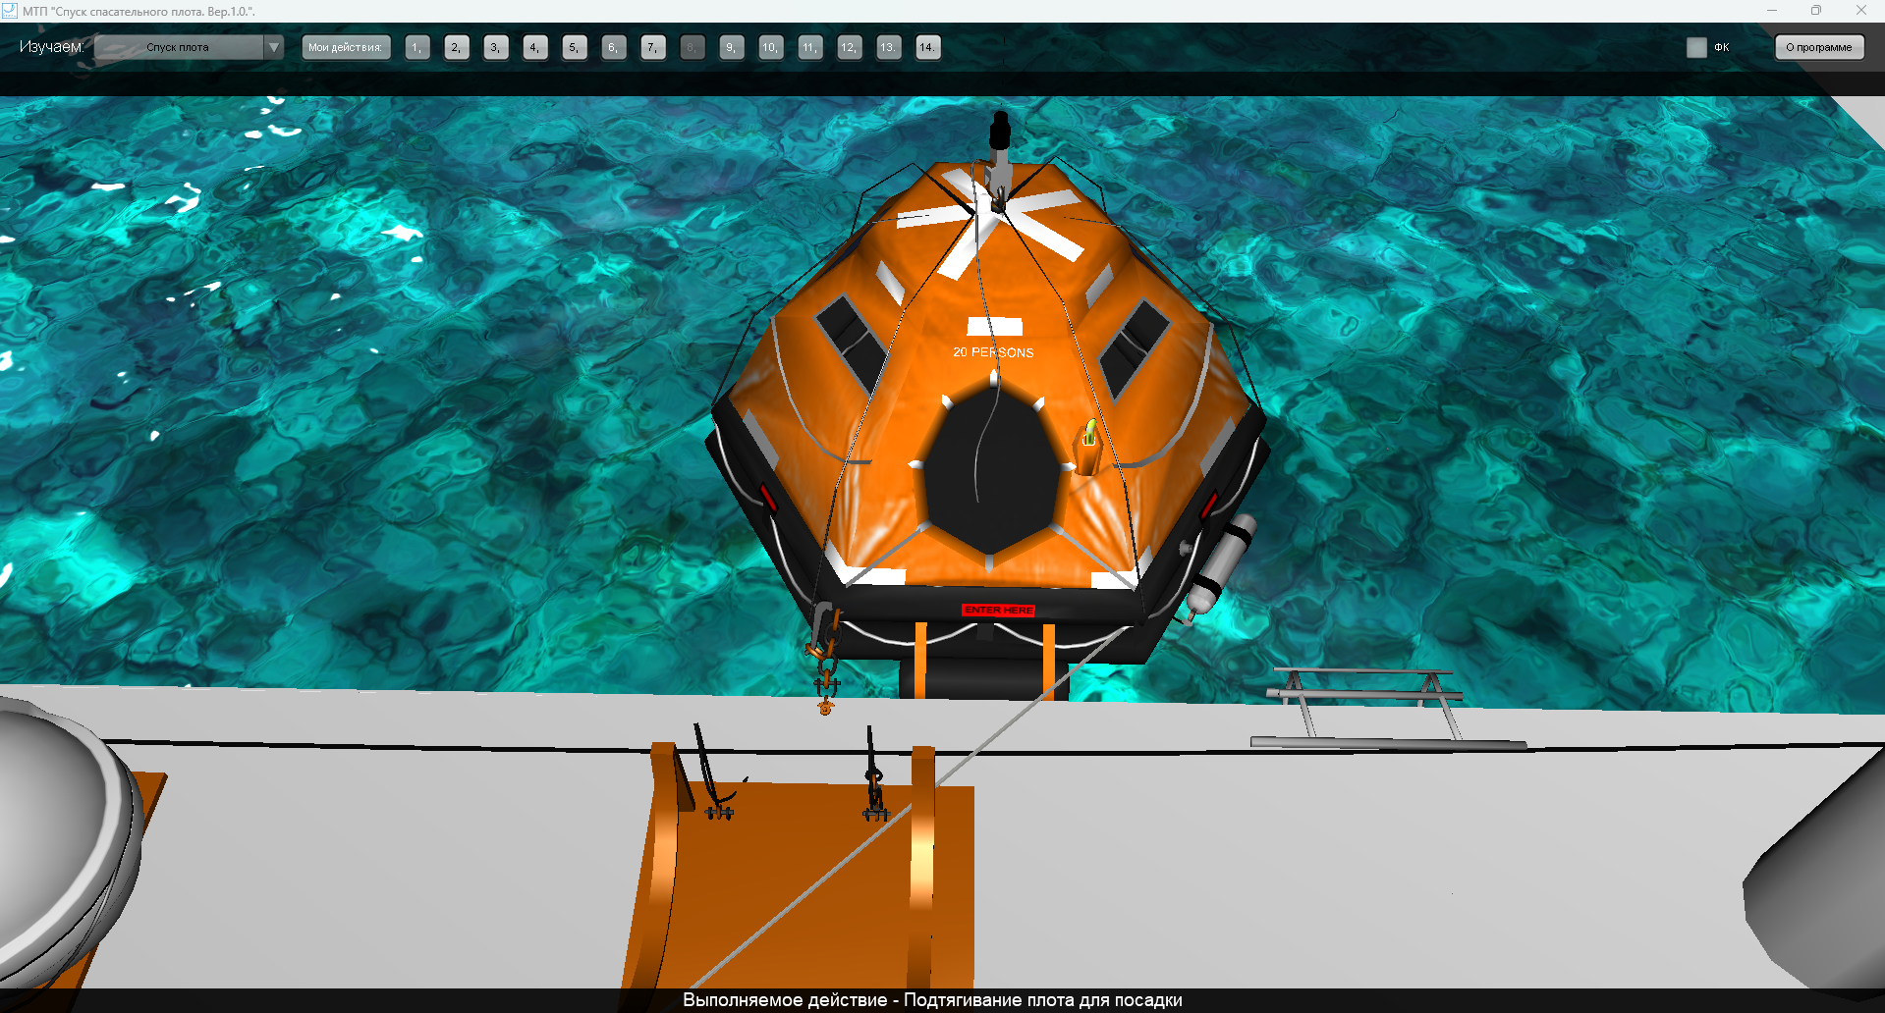Open the 'О программе' about button
1885x1013 pixels.
pos(1819,47)
